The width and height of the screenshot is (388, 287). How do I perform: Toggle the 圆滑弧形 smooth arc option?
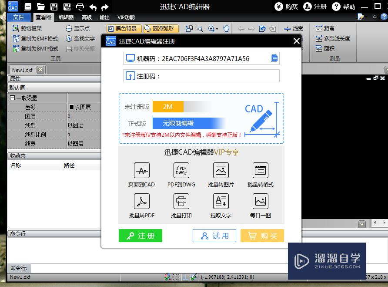click(x=159, y=28)
